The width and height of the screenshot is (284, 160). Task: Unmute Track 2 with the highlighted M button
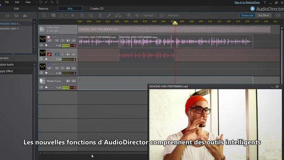click(x=57, y=54)
